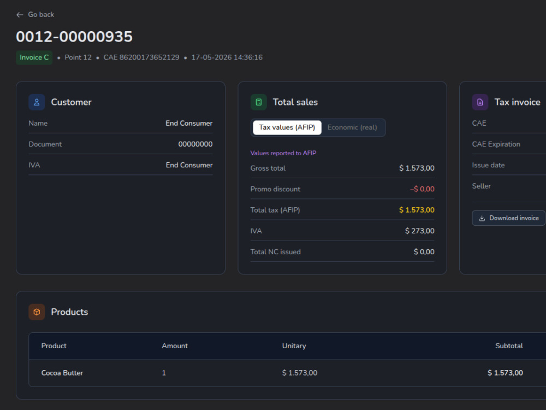Screen dimensions: 546x410
Task: Click the Product column header
Action: [54, 346]
